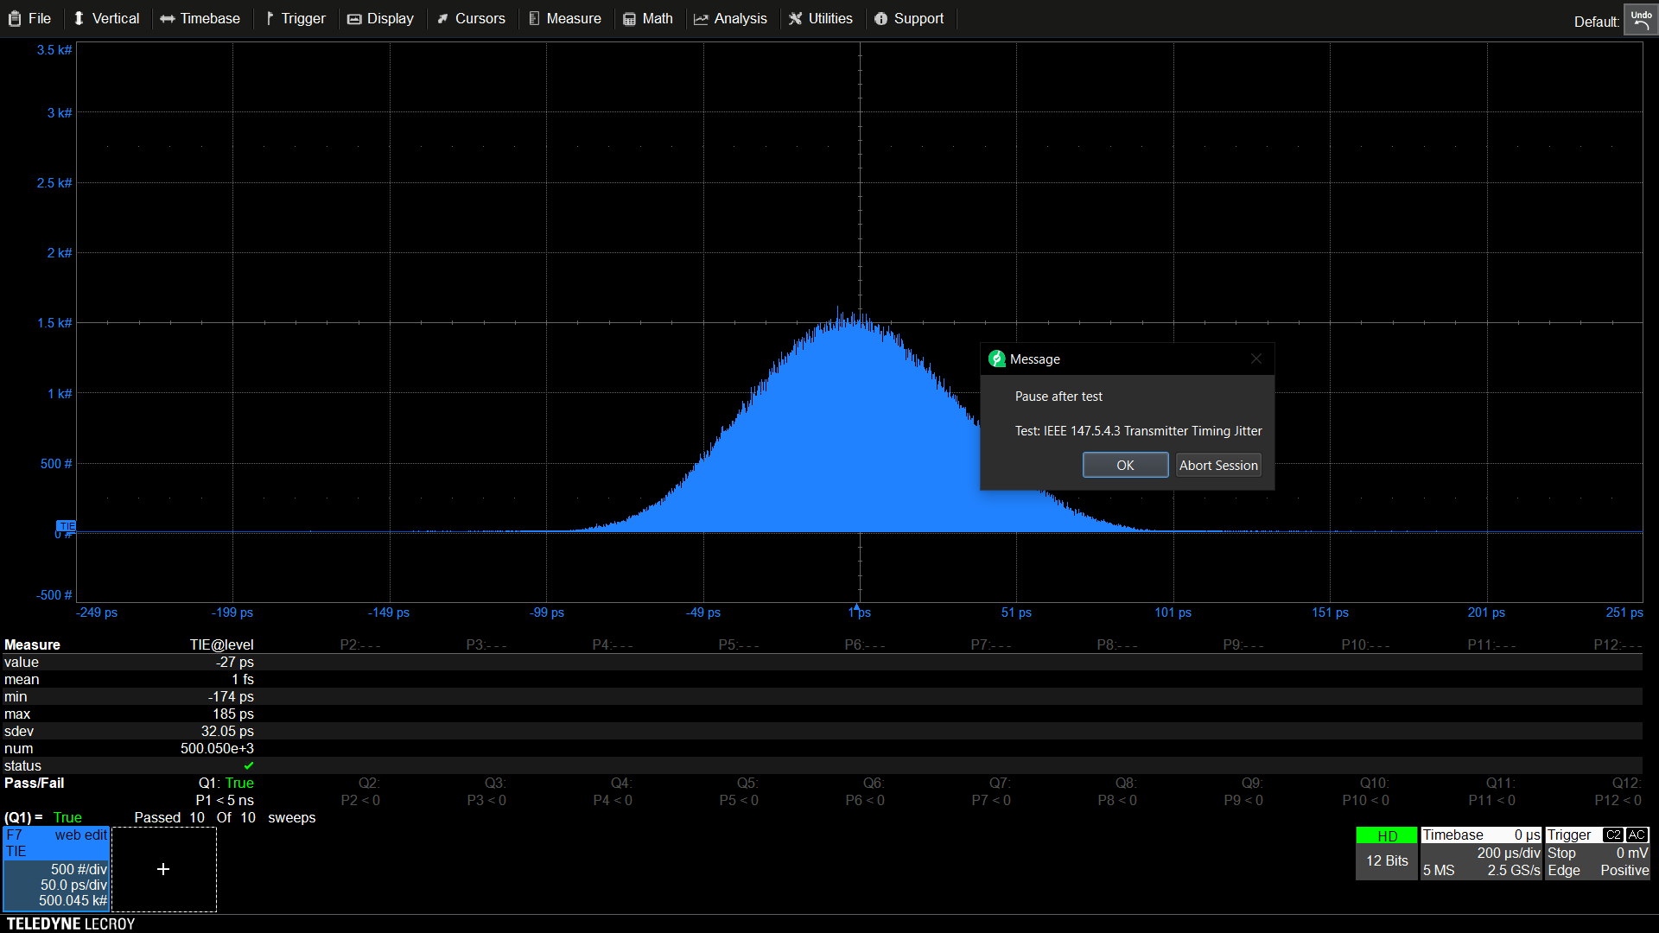Open the F7 TIE trace descriptor box

pos(56,868)
